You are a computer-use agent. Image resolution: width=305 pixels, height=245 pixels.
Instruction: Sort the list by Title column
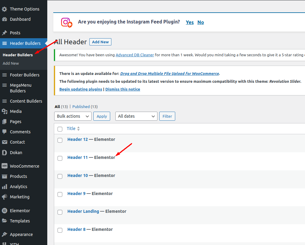click(x=71, y=129)
